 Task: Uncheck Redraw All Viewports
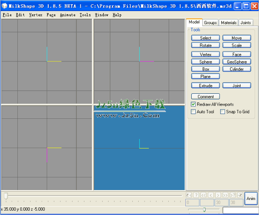coord(193,104)
